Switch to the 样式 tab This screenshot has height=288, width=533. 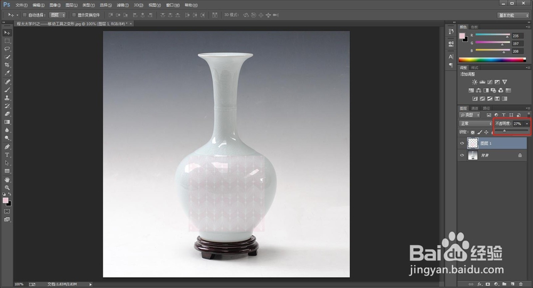point(474,68)
